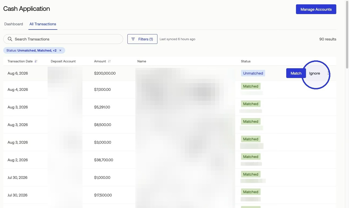Select the All Transactions tab
The image size is (349, 208).
[43, 24]
